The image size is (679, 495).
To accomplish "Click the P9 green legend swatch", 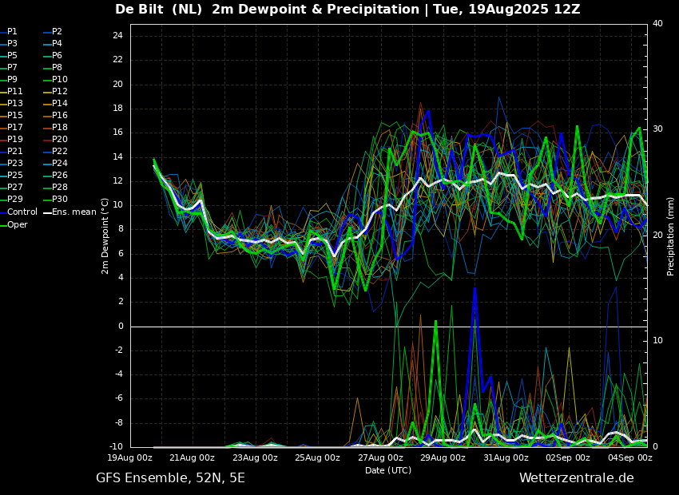I will click(3, 80).
